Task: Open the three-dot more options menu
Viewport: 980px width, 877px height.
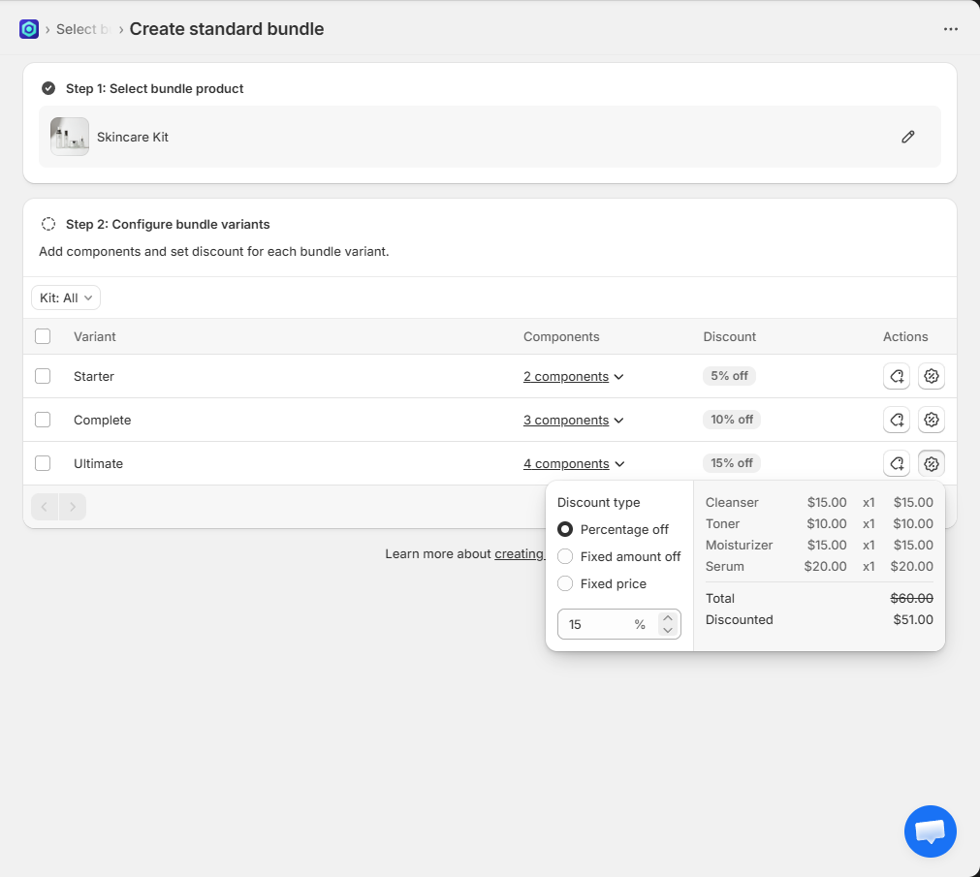Action: pos(950,29)
